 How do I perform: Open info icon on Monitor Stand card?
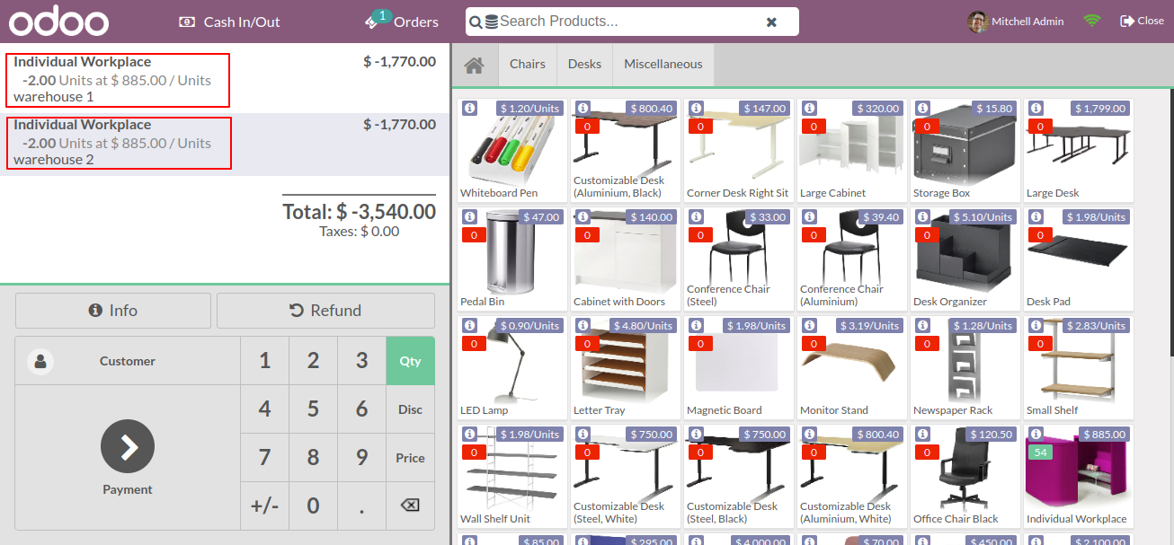pyautogui.click(x=809, y=325)
